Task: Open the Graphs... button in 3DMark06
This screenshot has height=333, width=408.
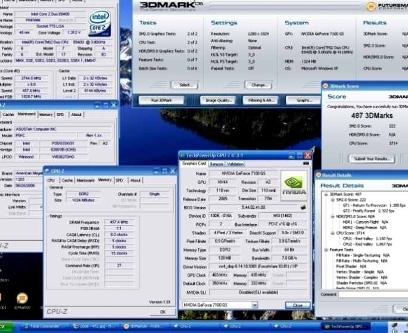Action: [x=304, y=100]
